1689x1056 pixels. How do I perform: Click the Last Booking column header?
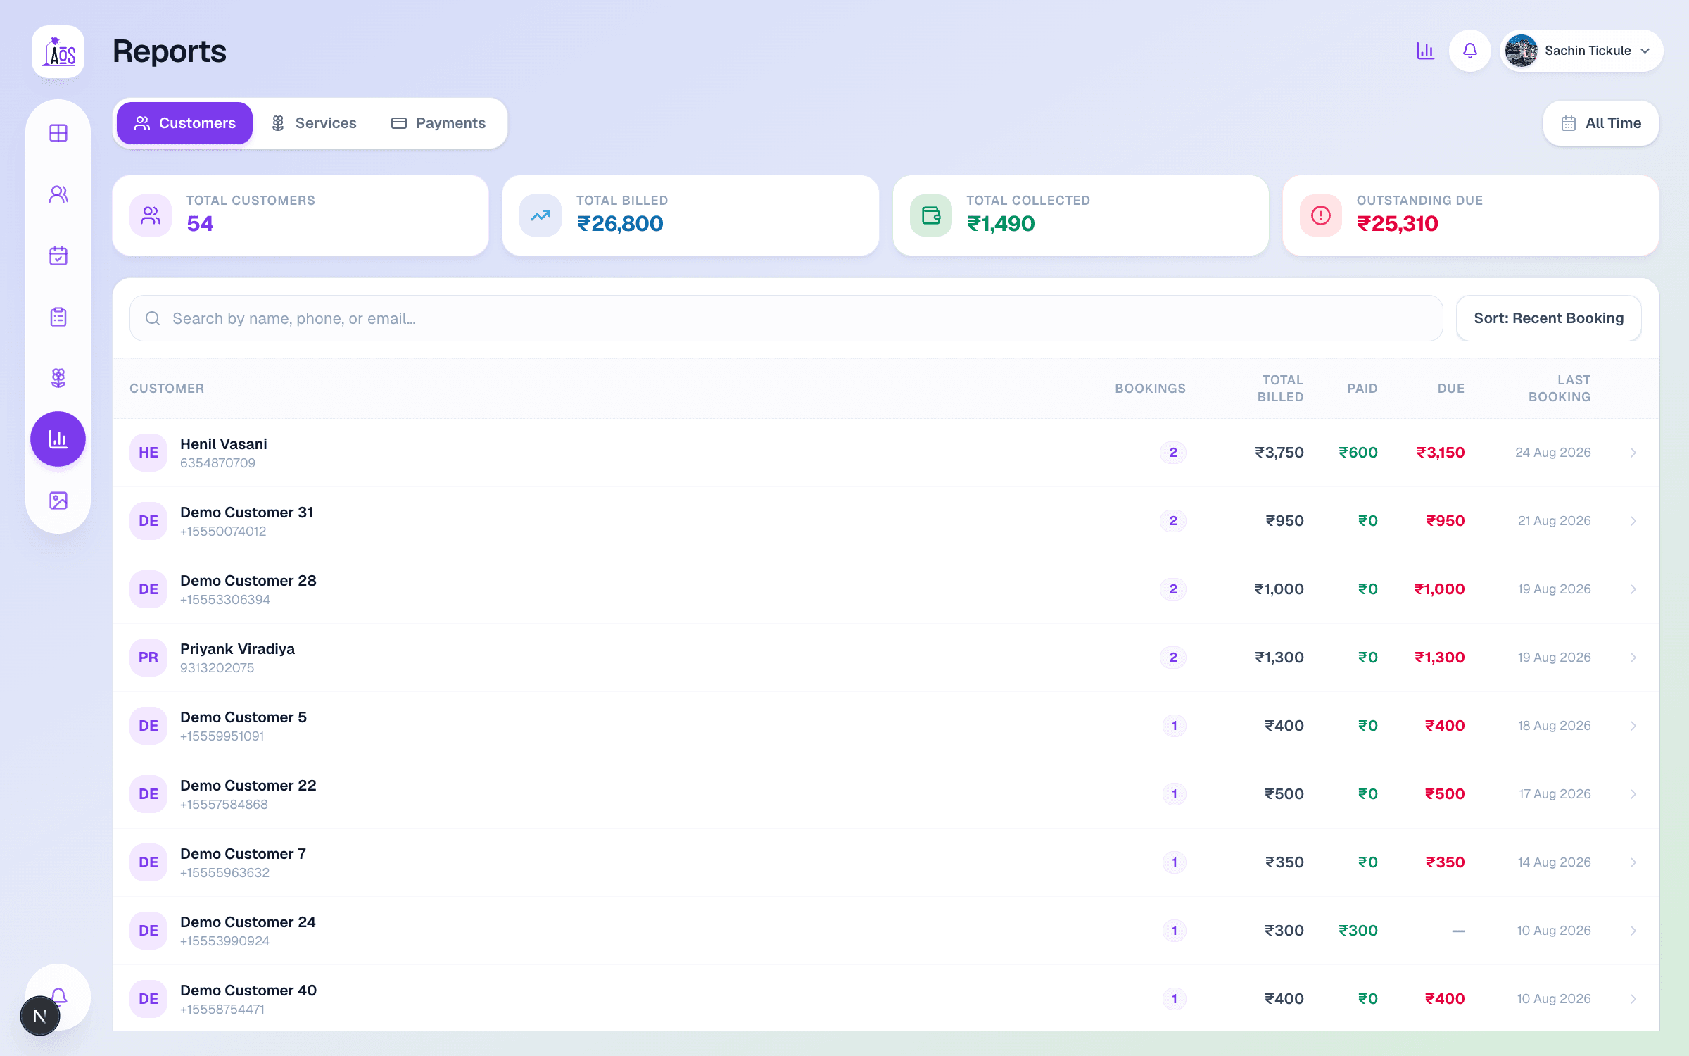(1560, 389)
